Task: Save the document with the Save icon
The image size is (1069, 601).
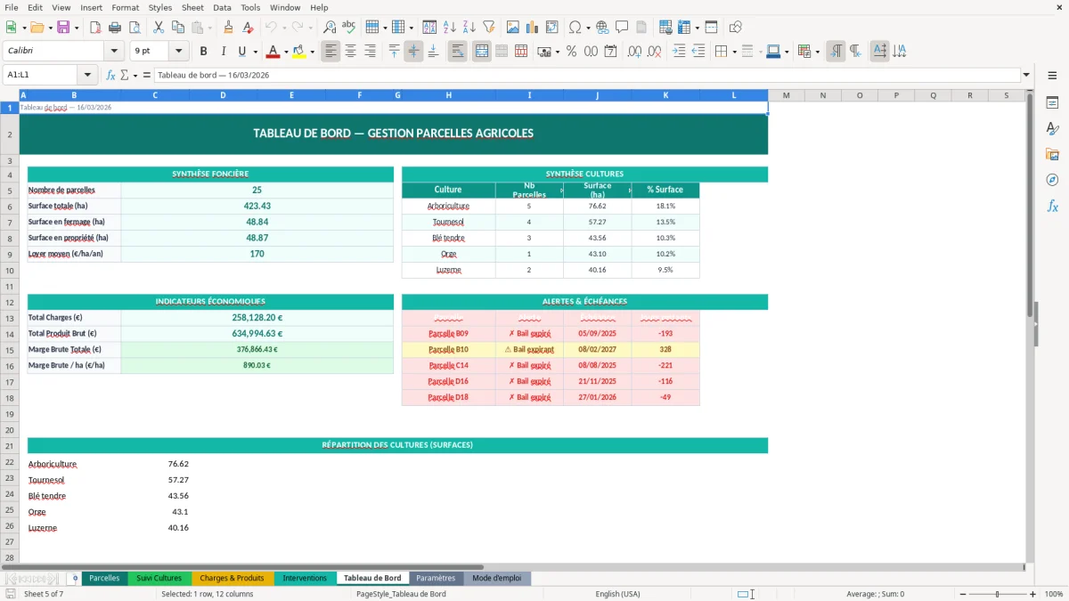Action: [63, 28]
